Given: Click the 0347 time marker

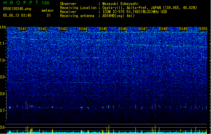Looking at the screenshot, I should pyautogui.click(x=143, y=29).
